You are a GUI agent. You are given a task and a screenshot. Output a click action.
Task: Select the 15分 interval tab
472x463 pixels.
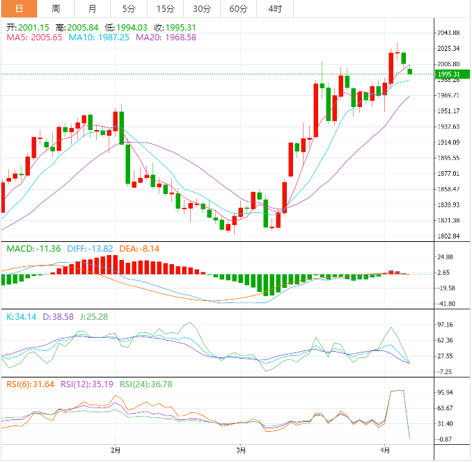[x=165, y=9]
